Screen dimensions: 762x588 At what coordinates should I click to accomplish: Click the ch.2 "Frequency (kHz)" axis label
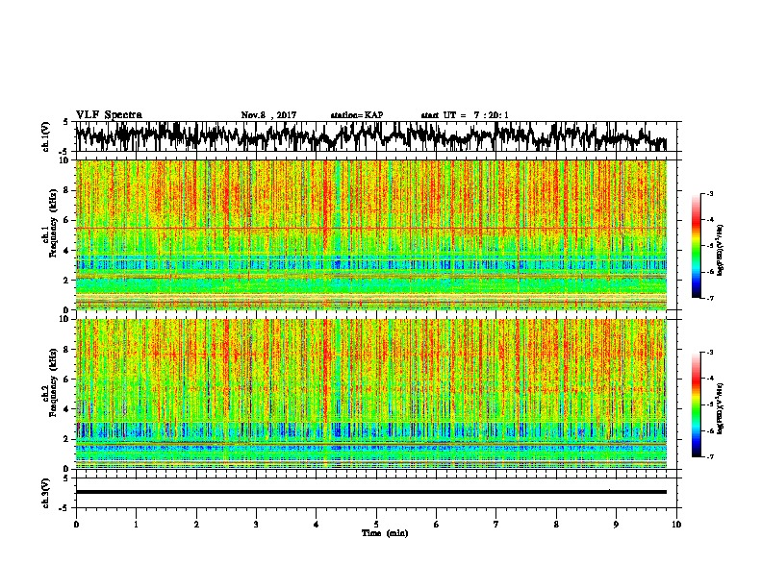(x=53, y=382)
